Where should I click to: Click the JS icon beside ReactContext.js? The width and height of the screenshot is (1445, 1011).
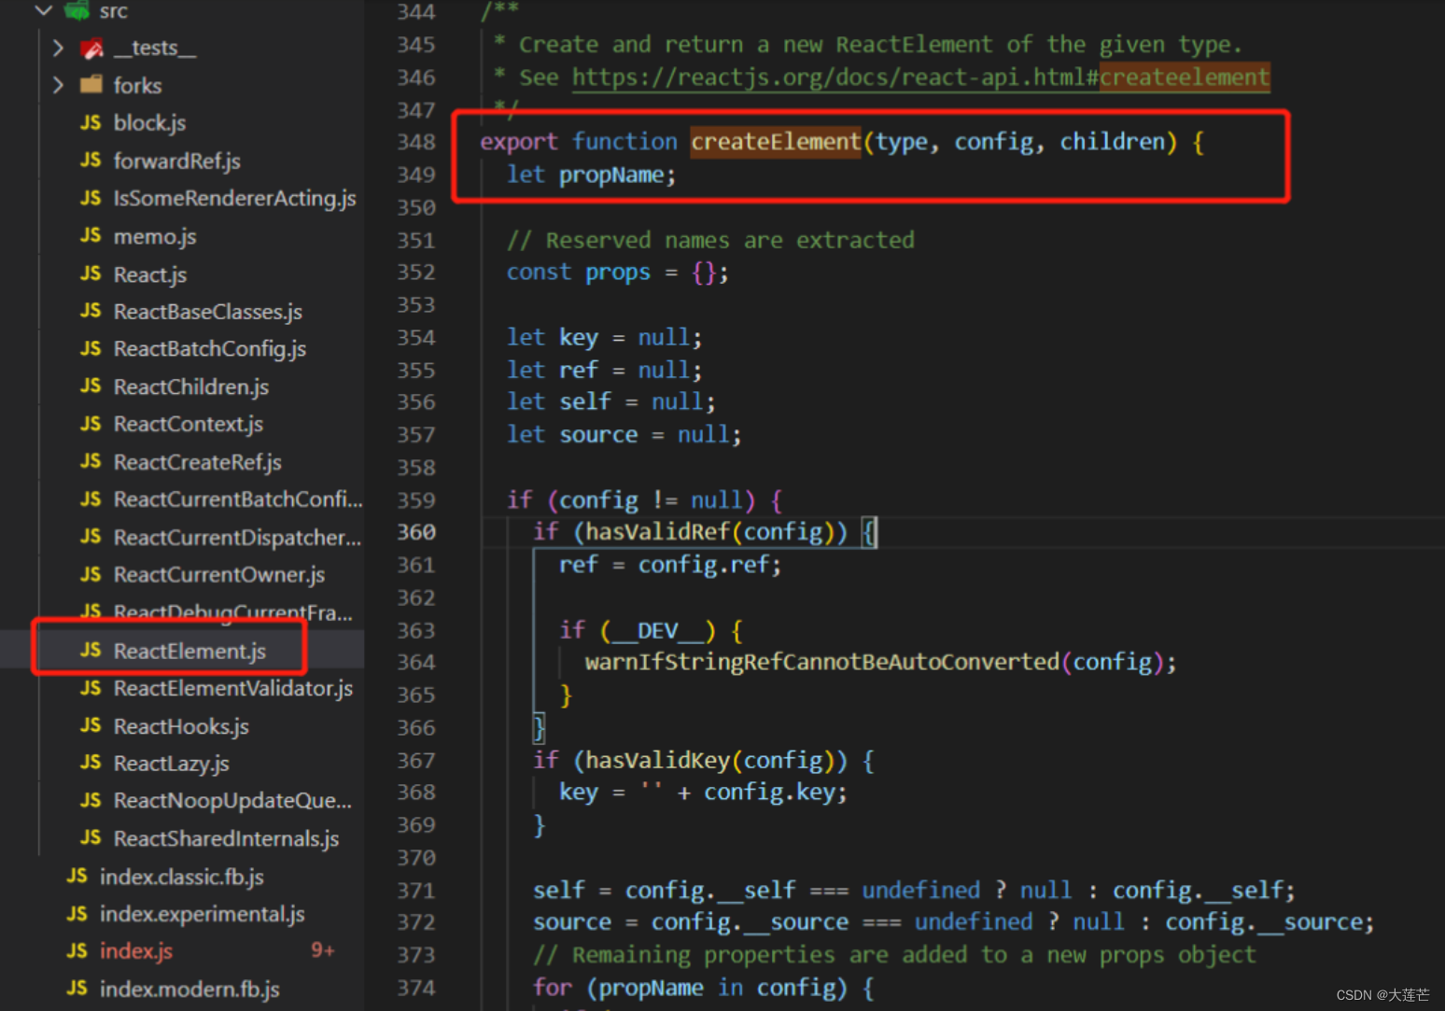click(91, 424)
